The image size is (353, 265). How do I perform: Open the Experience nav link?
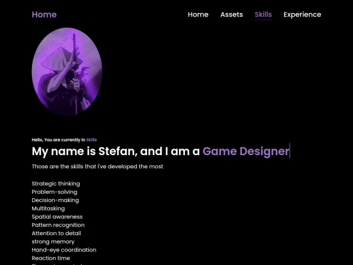[x=303, y=15]
